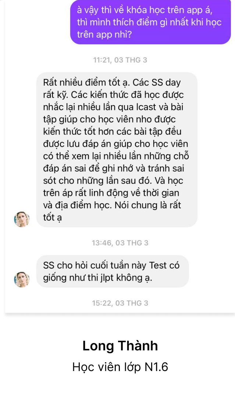235x395 pixels.
Task: Click the phrase 'Nói chung là rất'
Action: pyautogui.click(x=148, y=205)
